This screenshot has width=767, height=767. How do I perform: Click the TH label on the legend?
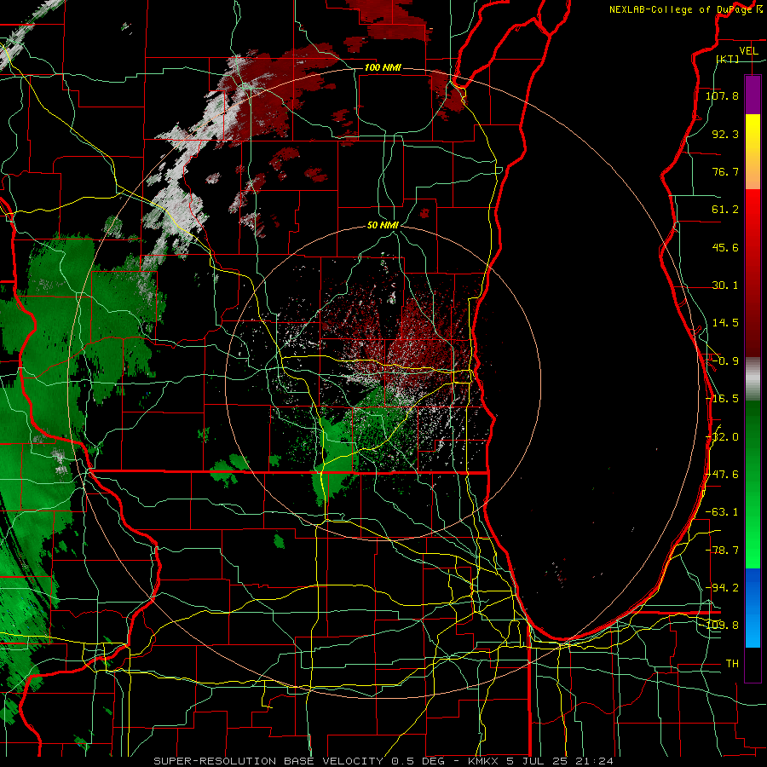tap(732, 664)
